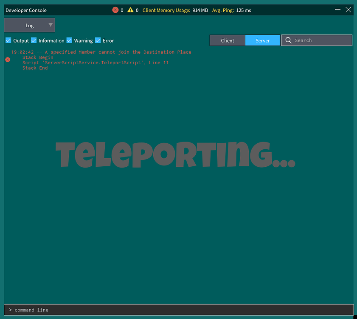Switch to the Client tab

tap(228, 40)
